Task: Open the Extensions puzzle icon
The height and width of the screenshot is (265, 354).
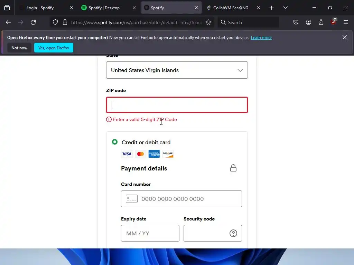Action: click(321, 22)
